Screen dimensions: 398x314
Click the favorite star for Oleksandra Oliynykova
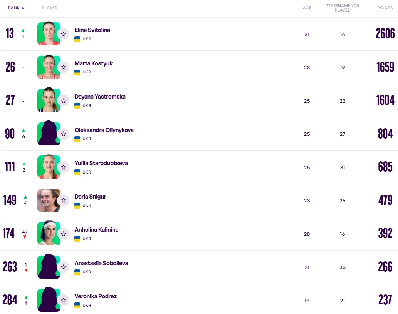click(64, 134)
